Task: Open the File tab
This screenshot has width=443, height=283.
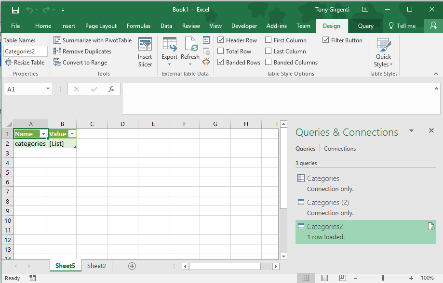Action: tap(15, 26)
